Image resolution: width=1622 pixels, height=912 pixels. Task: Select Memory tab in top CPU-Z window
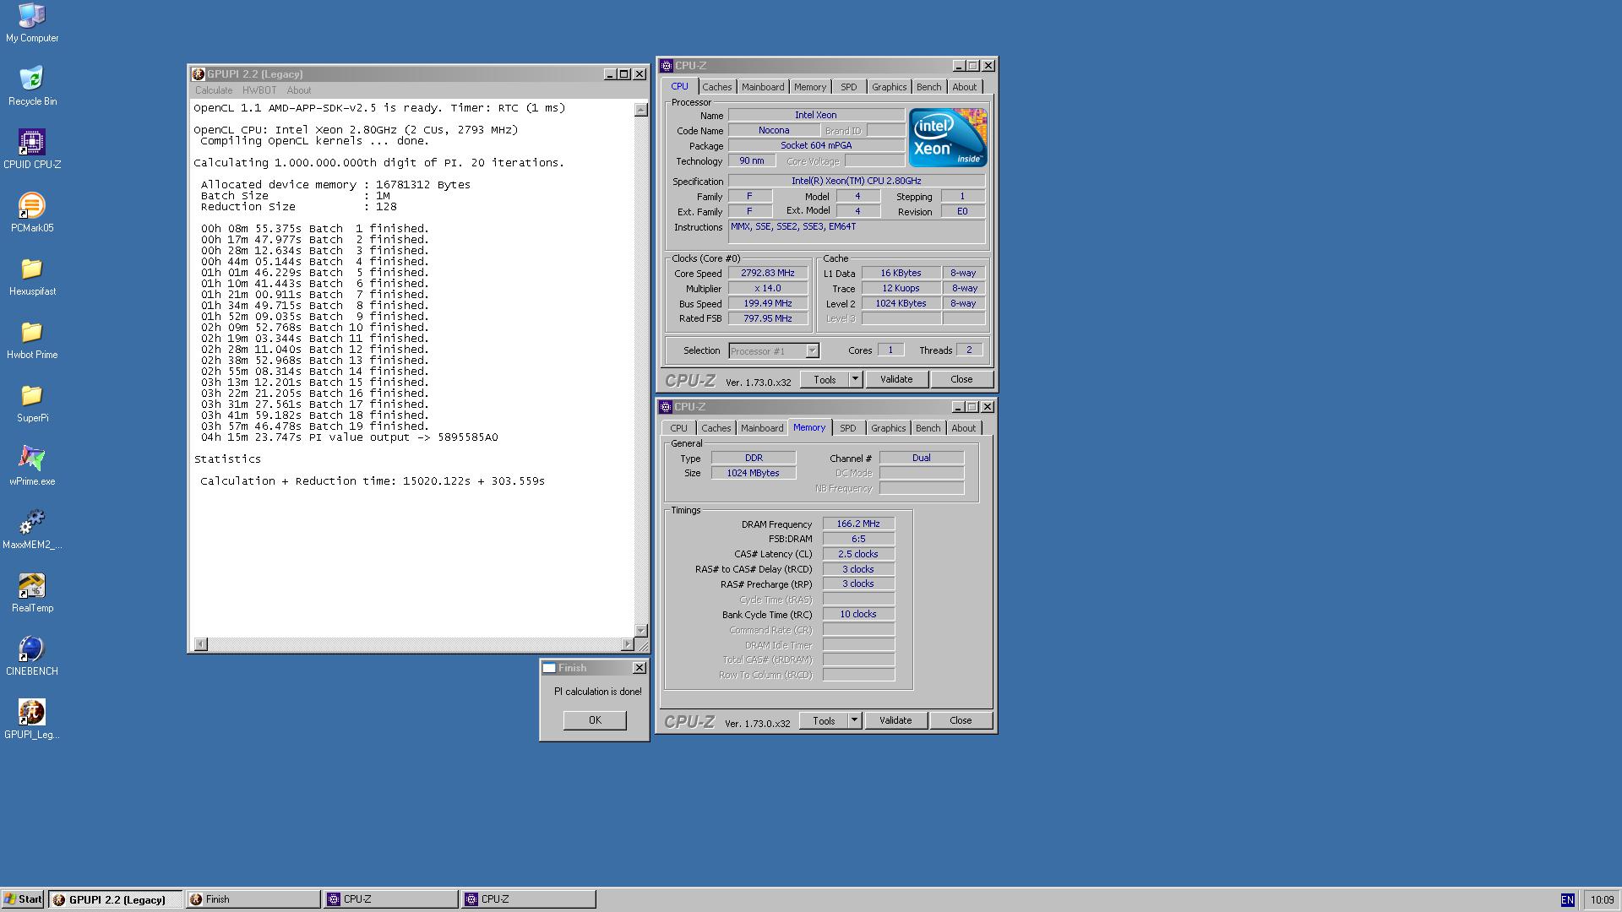[810, 87]
